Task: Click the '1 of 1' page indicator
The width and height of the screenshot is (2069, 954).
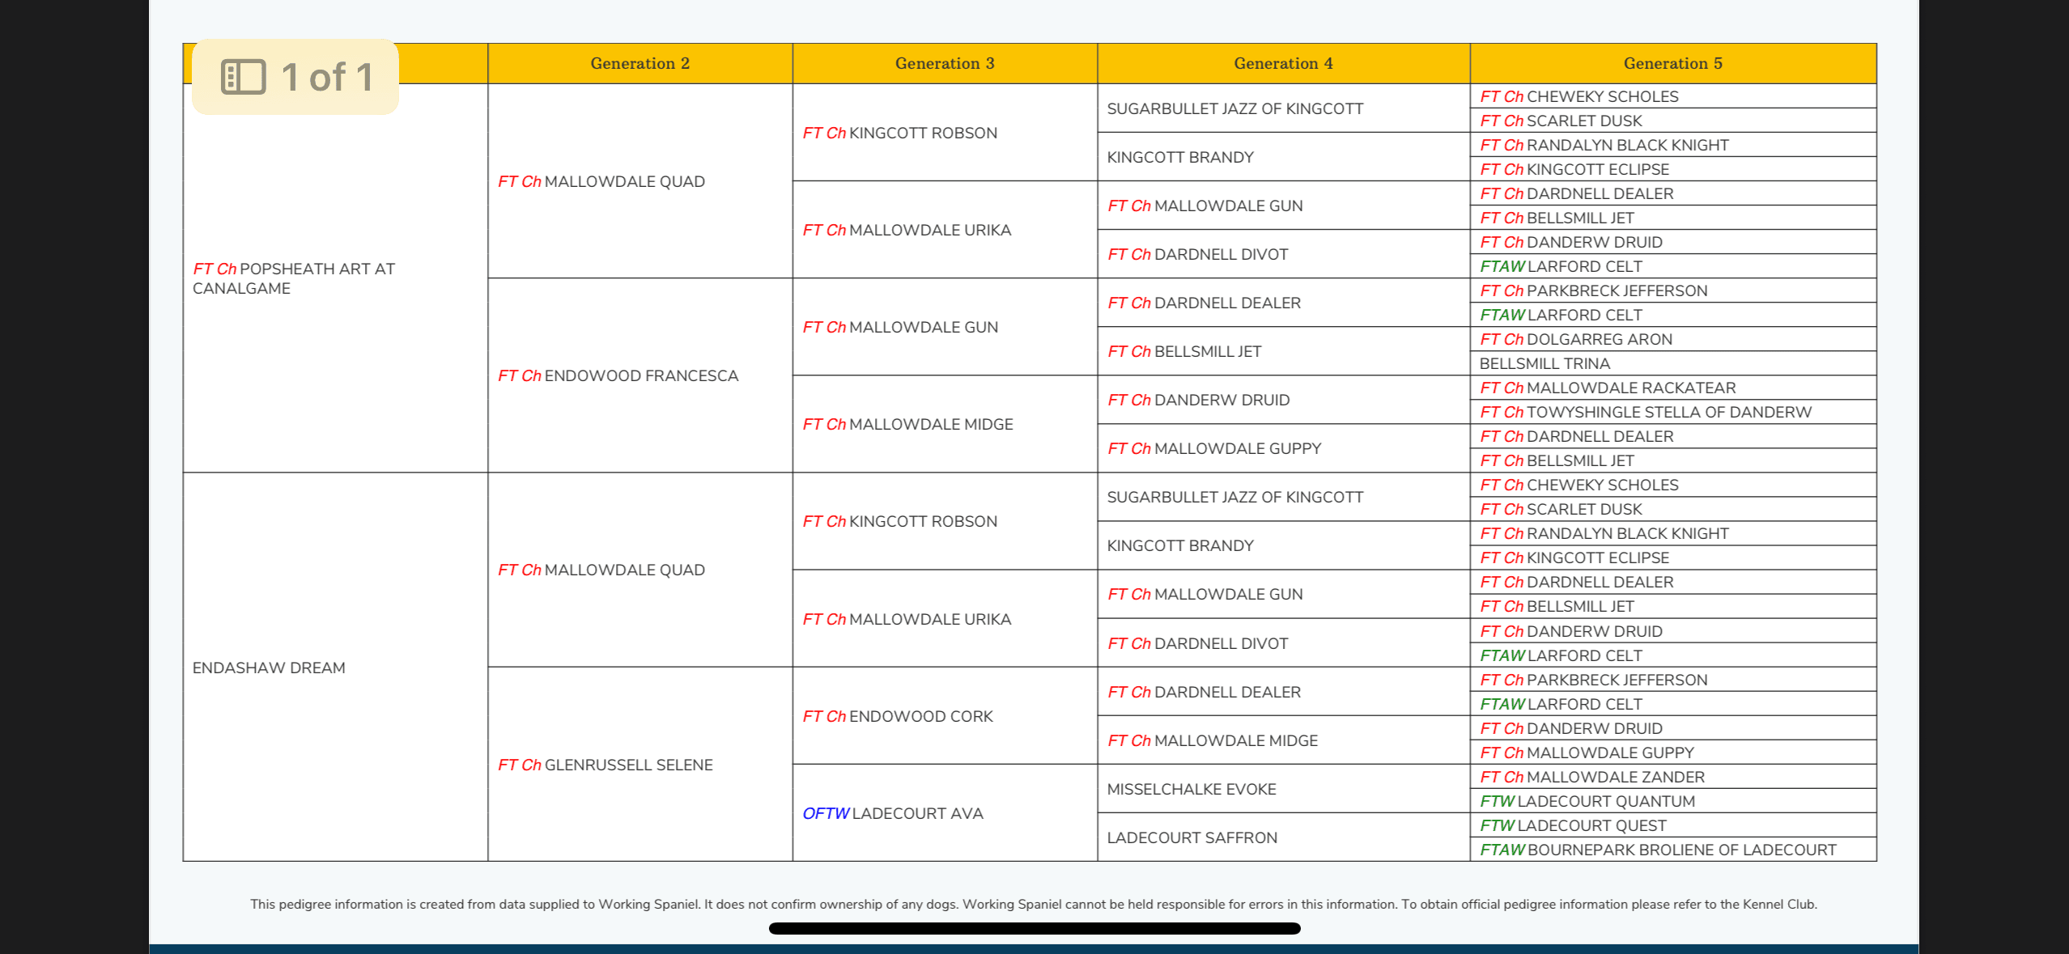Action: (x=327, y=78)
